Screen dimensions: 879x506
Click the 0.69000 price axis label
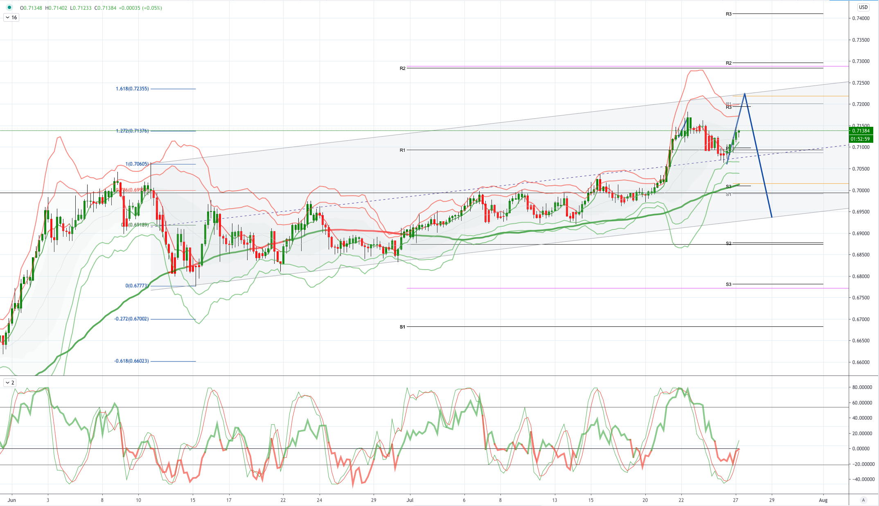pos(861,233)
